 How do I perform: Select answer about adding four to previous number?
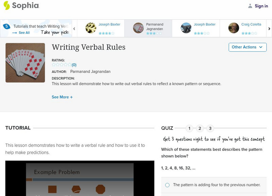pos(167,184)
